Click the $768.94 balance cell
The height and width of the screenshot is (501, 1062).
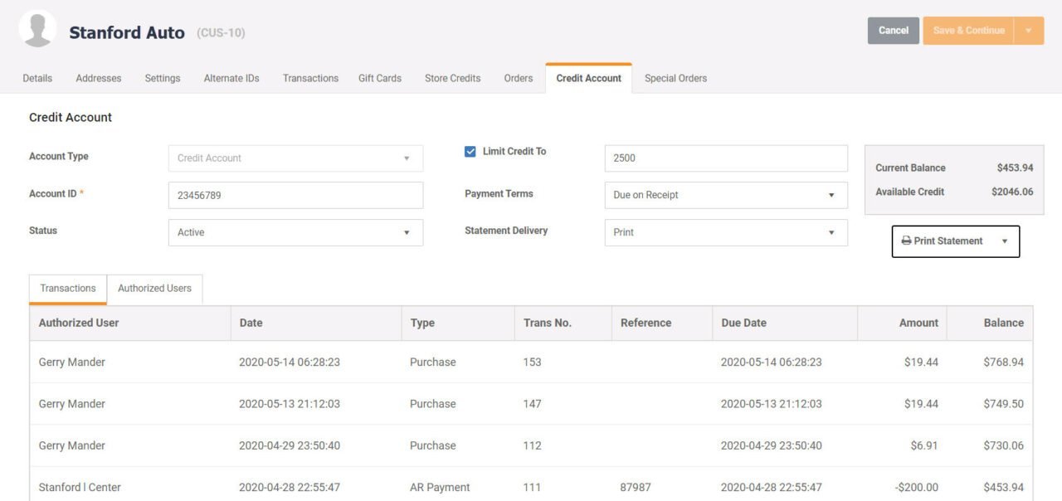pyautogui.click(x=1003, y=362)
